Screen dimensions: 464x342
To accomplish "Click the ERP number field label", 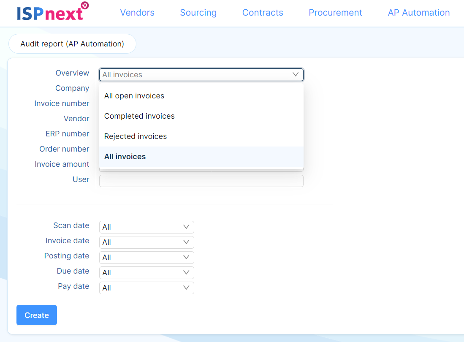I will click(x=67, y=134).
